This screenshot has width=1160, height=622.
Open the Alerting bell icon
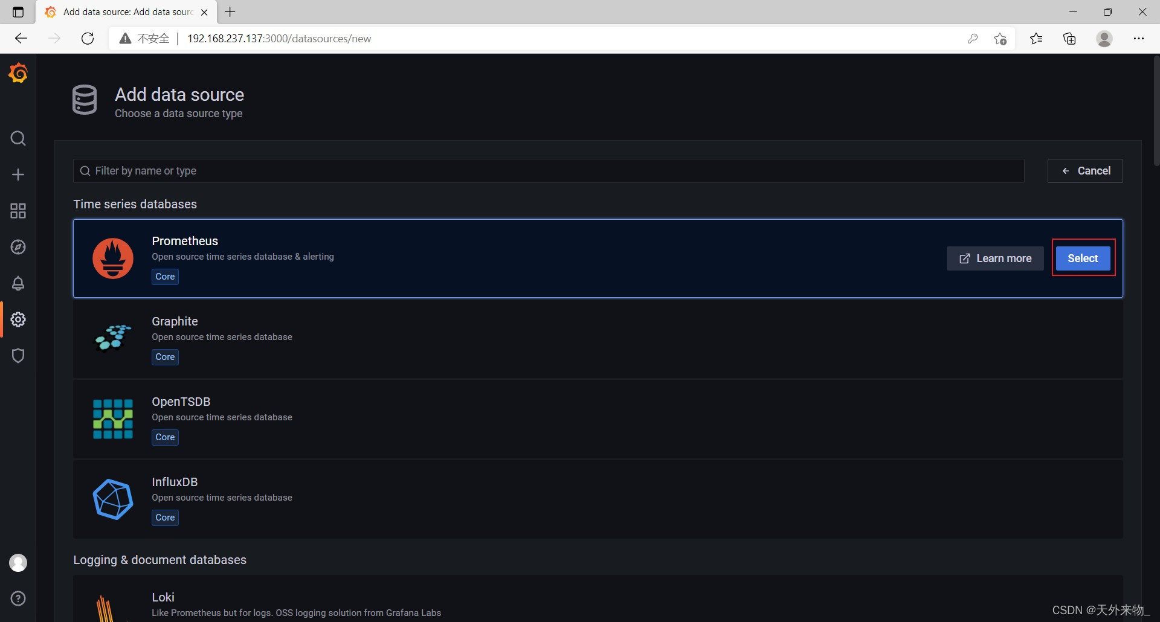[18, 283]
